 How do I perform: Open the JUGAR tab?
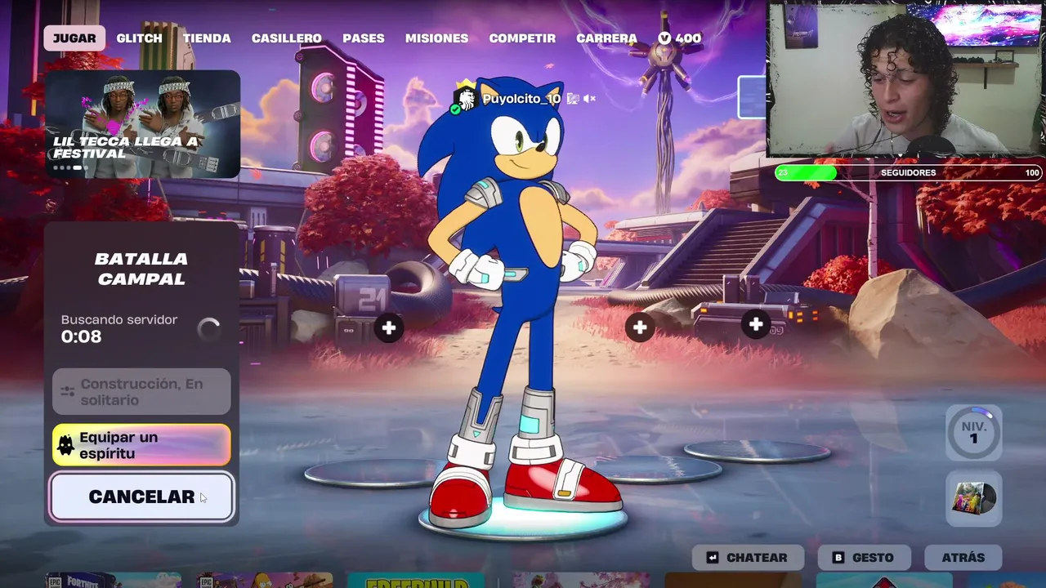(x=74, y=38)
